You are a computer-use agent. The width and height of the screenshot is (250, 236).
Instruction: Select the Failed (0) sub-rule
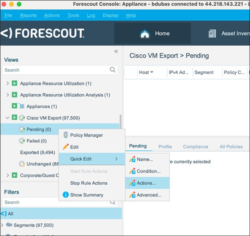(x=36, y=141)
